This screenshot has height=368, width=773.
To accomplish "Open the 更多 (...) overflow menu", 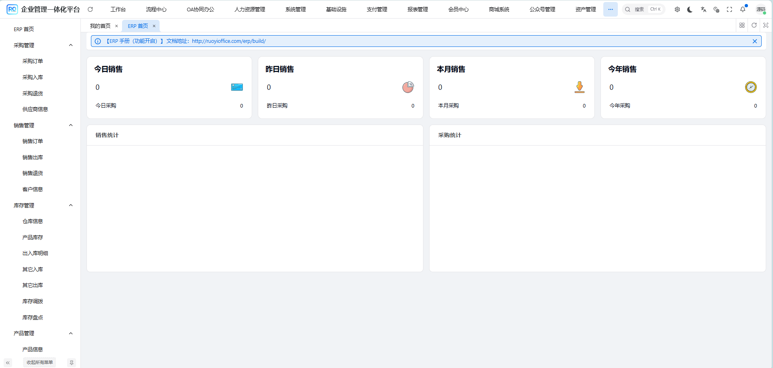I will pos(610,9).
